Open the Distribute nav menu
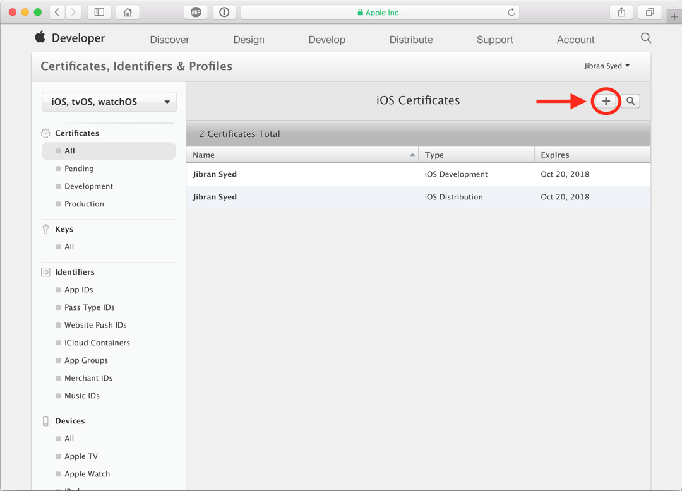Viewport: 682px width, 491px height. tap(411, 40)
